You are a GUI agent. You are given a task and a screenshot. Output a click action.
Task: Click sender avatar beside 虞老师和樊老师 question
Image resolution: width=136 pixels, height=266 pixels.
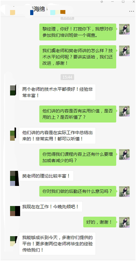(x=124, y=51)
